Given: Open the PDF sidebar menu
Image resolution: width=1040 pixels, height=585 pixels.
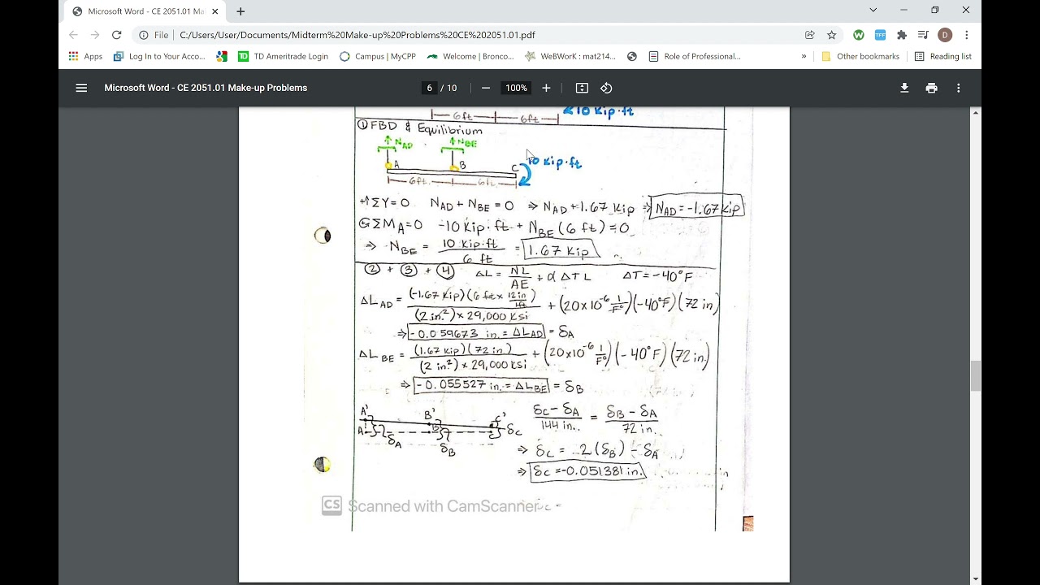Looking at the screenshot, I should [81, 88].
